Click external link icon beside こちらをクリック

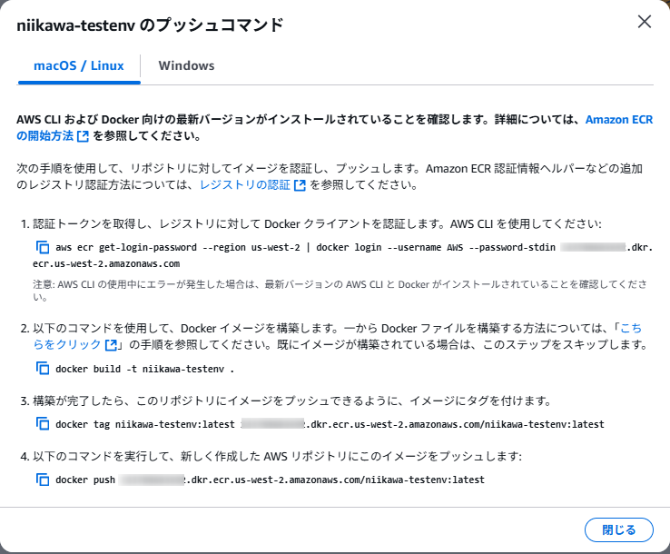click(x=111, y=345)
